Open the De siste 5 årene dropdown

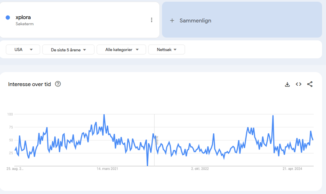click(68, 50)
